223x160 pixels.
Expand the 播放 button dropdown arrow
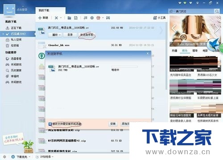click(x=60, y=35)
